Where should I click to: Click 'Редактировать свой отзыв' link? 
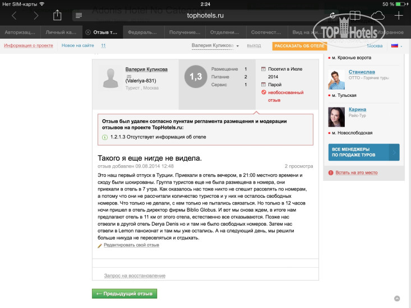pos(131,245)
